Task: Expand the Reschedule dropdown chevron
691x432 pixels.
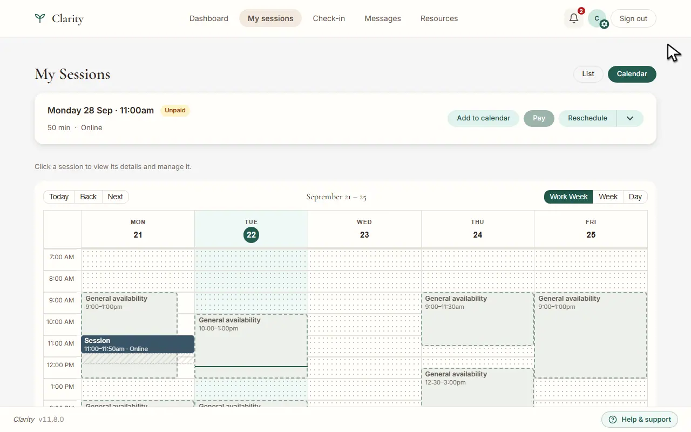Action: 630,118
